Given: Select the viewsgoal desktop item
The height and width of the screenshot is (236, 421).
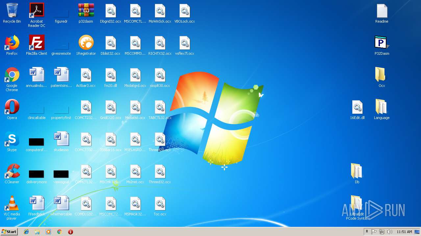Looking at the screenshot, I should (61, 174).
